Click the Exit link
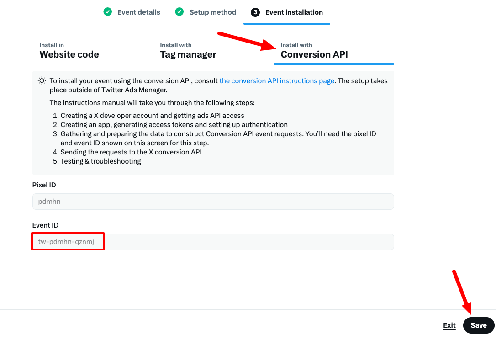Screen dimensions: 496x340 (x=449, y=325)
